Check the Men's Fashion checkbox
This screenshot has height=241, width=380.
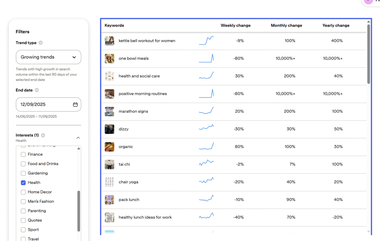[23, 202]
